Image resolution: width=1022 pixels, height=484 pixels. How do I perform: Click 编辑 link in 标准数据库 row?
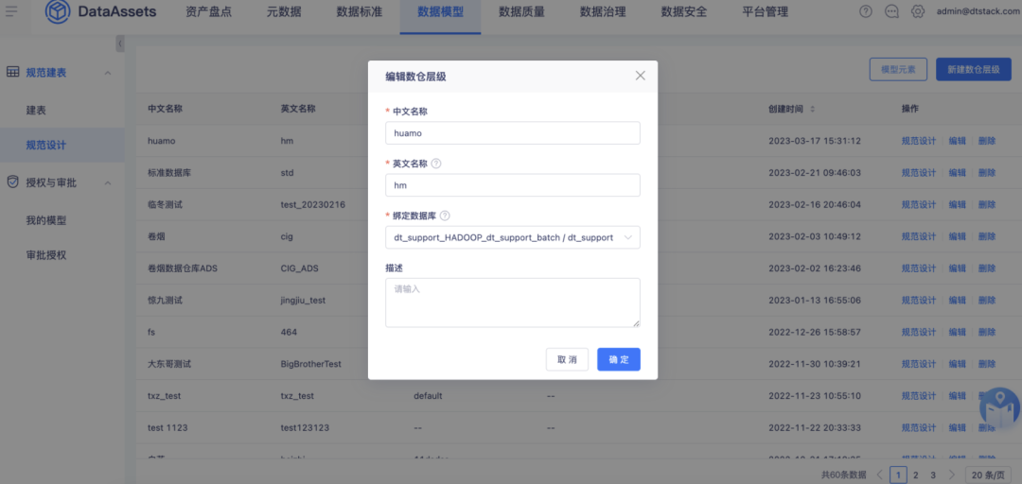click(x=957, y=173)
